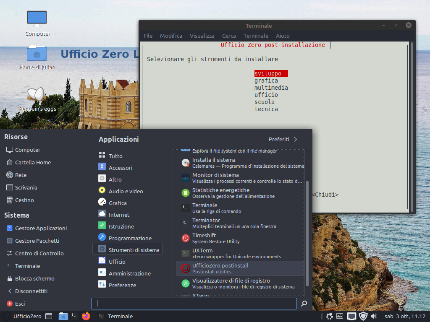This screenshot has height=322, width=430.
Task: Click Visualizzatore di file di registro icon
Action: pyautogui.click(x=185, y=283)
